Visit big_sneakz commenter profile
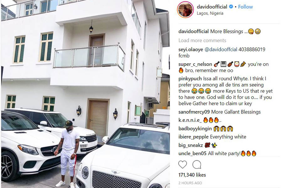 tap(191, 145)
